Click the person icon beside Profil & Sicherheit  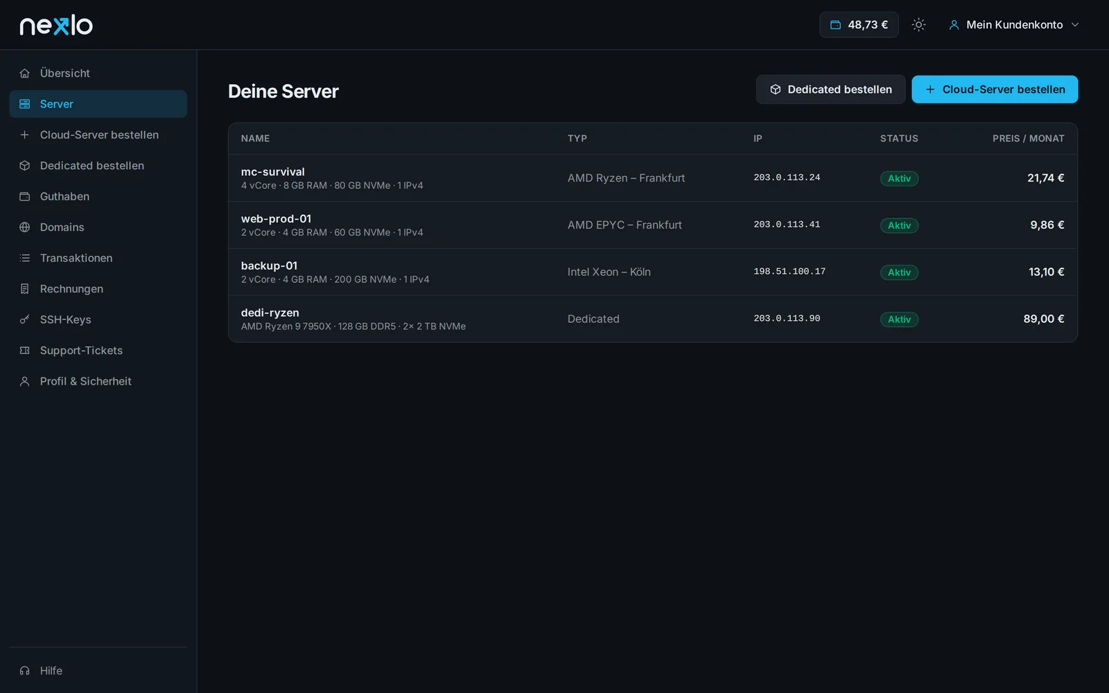point(25,381)
